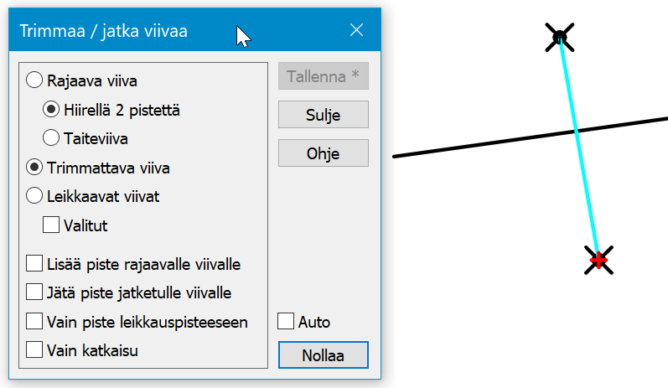Select the Taiteviiva radio option
This screenshot has height=388, width=668.
(x=51, y=137)
